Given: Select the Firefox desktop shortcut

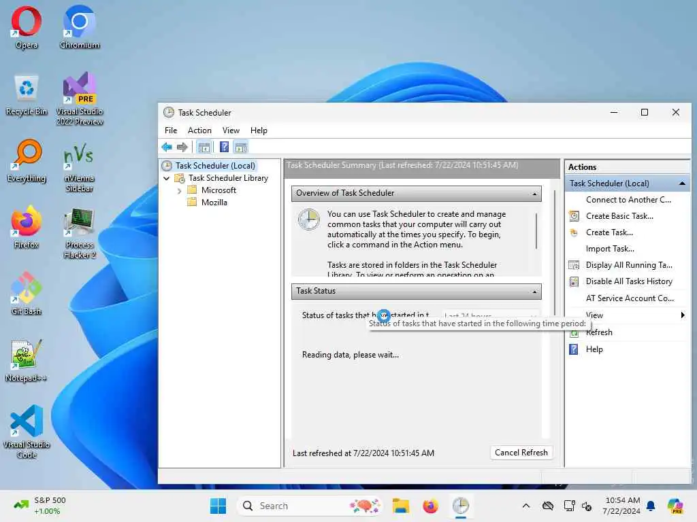Looking at the screenshot, I should pyautogui.click(x=27, y=227).
